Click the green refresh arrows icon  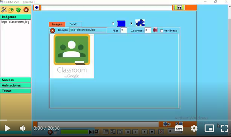[x=19, y=10]
